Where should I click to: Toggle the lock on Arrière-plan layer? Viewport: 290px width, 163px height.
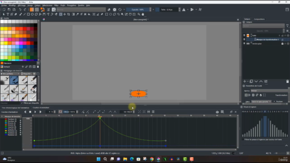pos(282,43)
